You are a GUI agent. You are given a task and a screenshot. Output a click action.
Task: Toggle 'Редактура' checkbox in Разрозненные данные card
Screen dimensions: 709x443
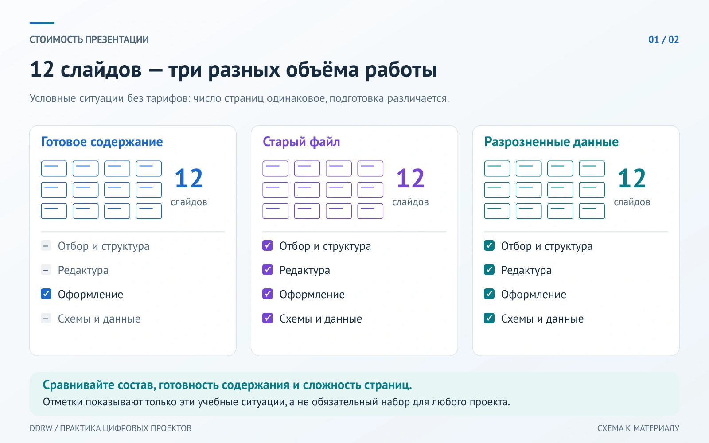[489, 270]
